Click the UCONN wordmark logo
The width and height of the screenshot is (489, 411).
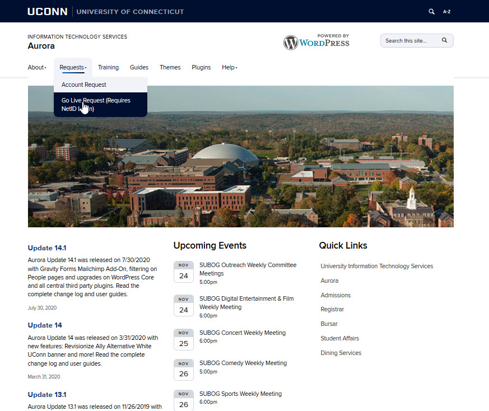[48, 11]
